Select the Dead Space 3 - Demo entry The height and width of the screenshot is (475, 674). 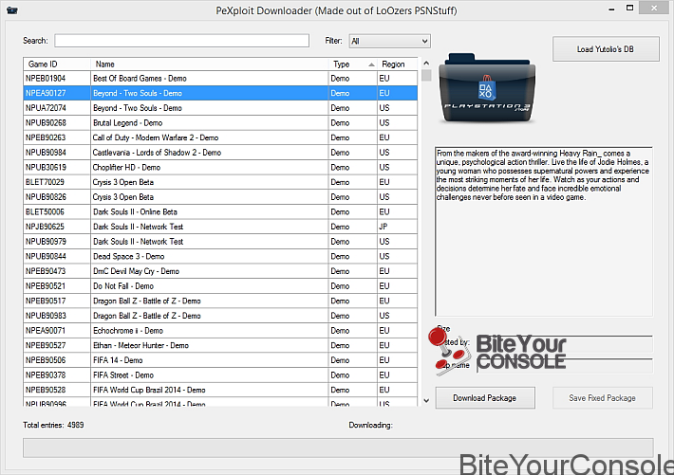220,256
